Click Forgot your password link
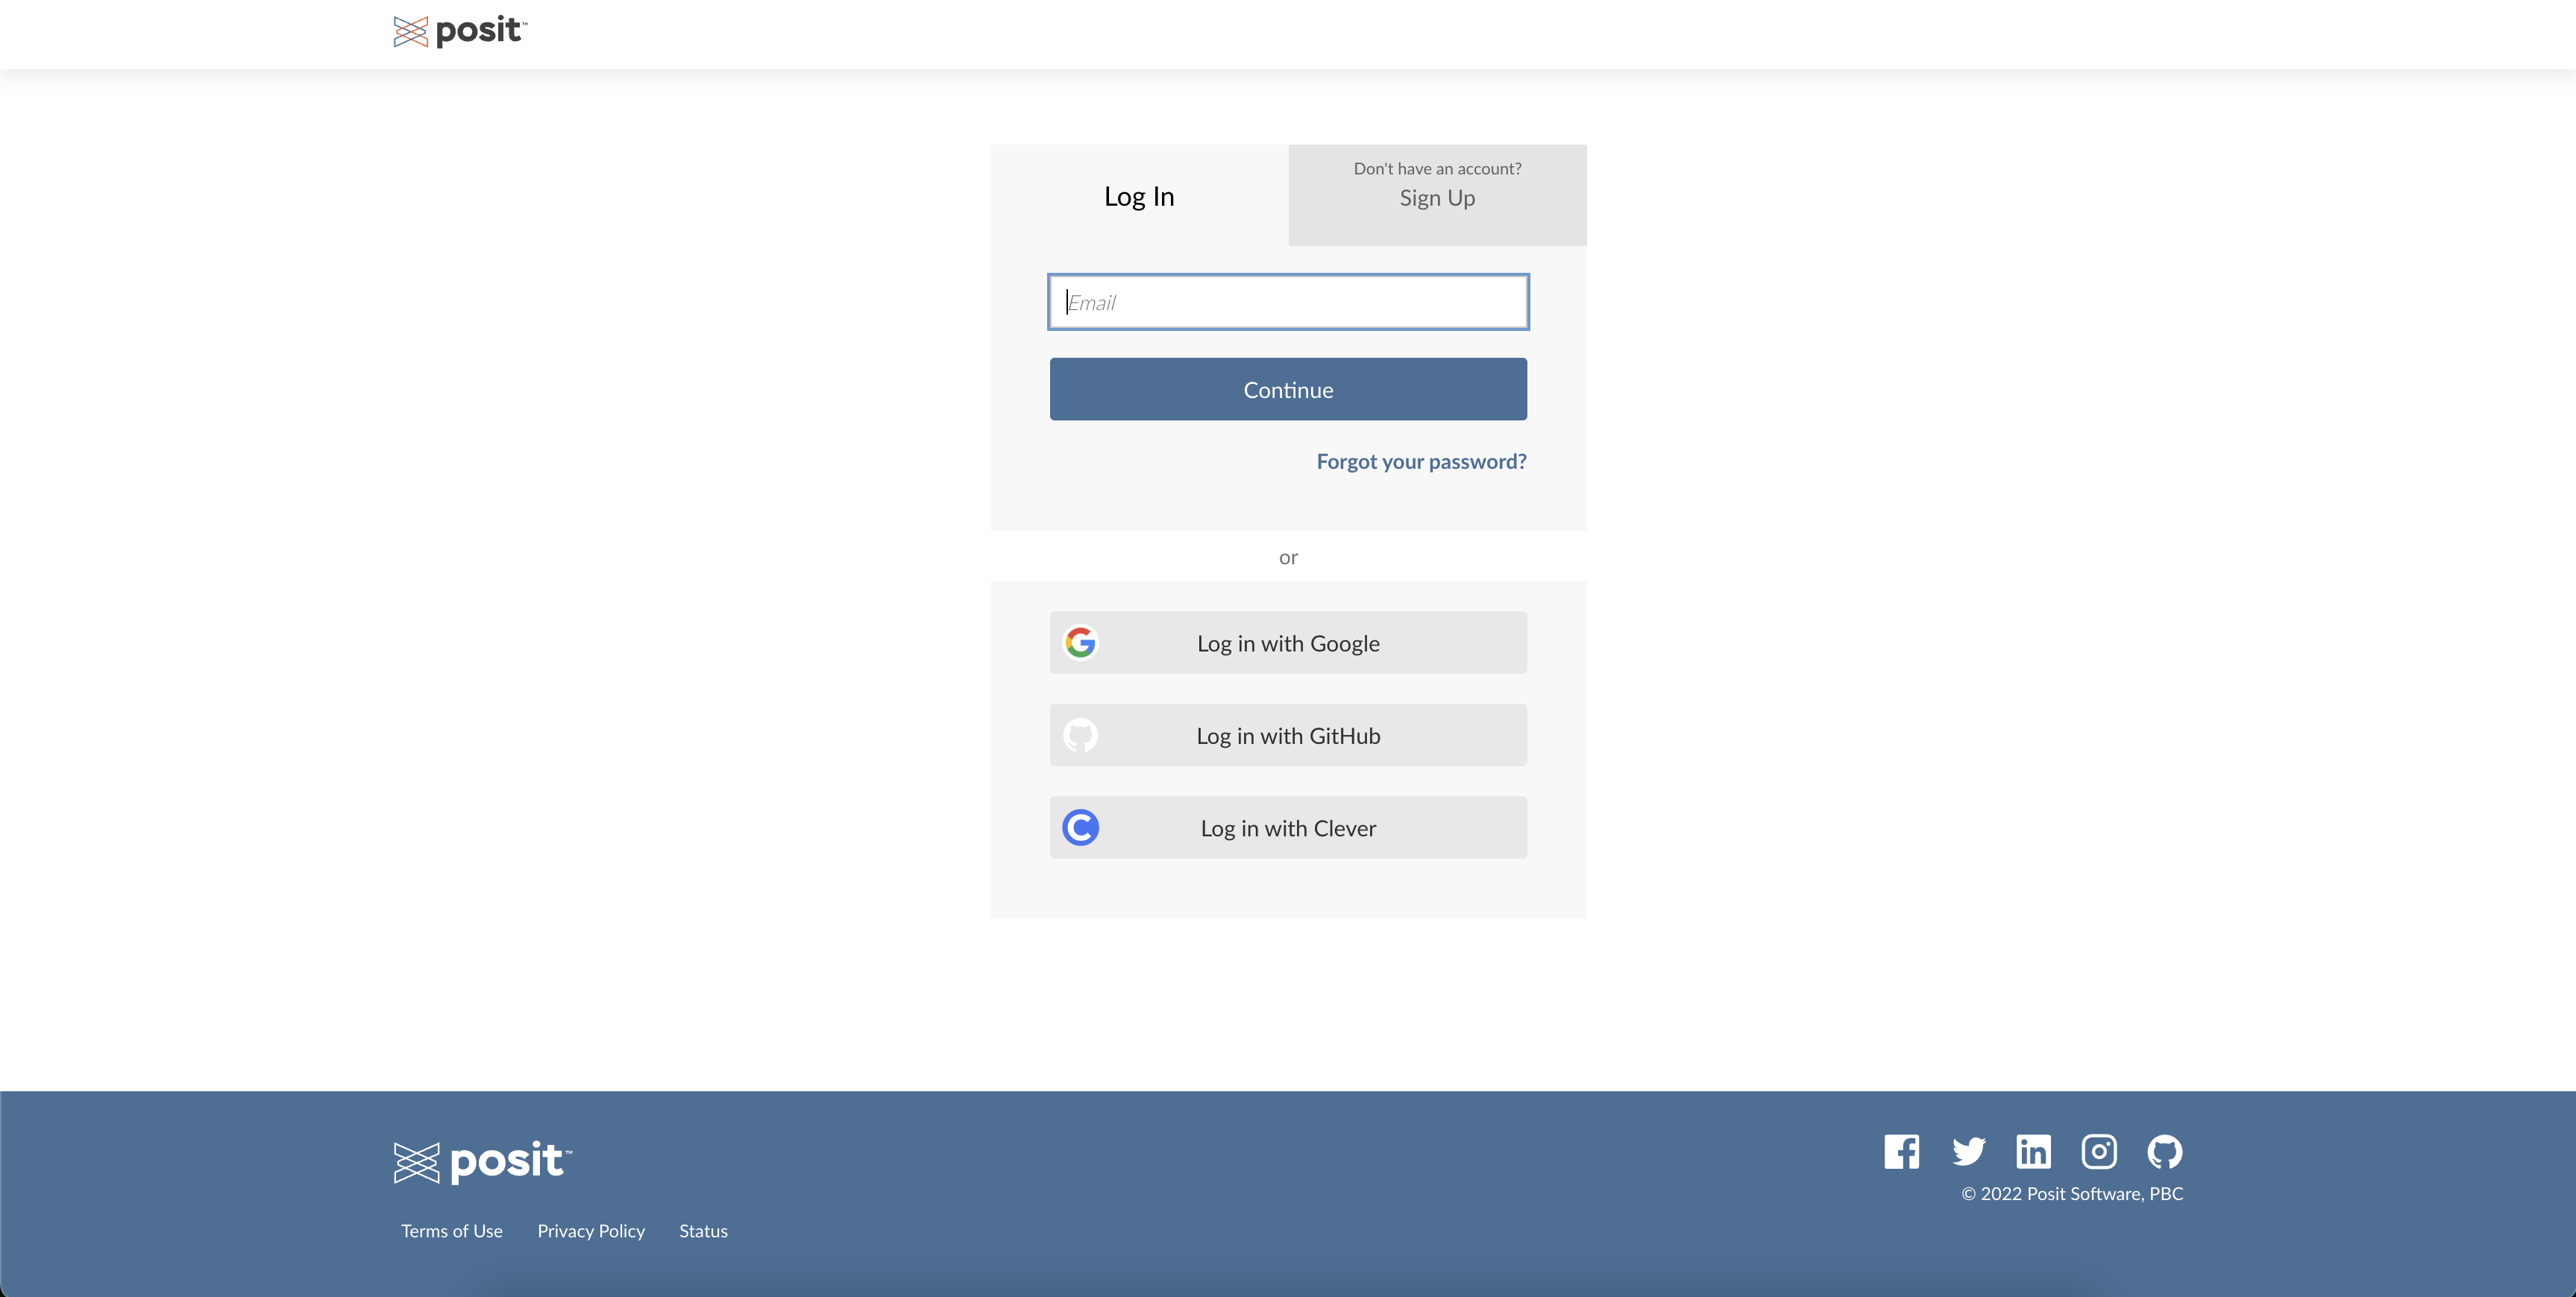2576x1297 pixels. pyautogui.click(x=1420, y=461)
